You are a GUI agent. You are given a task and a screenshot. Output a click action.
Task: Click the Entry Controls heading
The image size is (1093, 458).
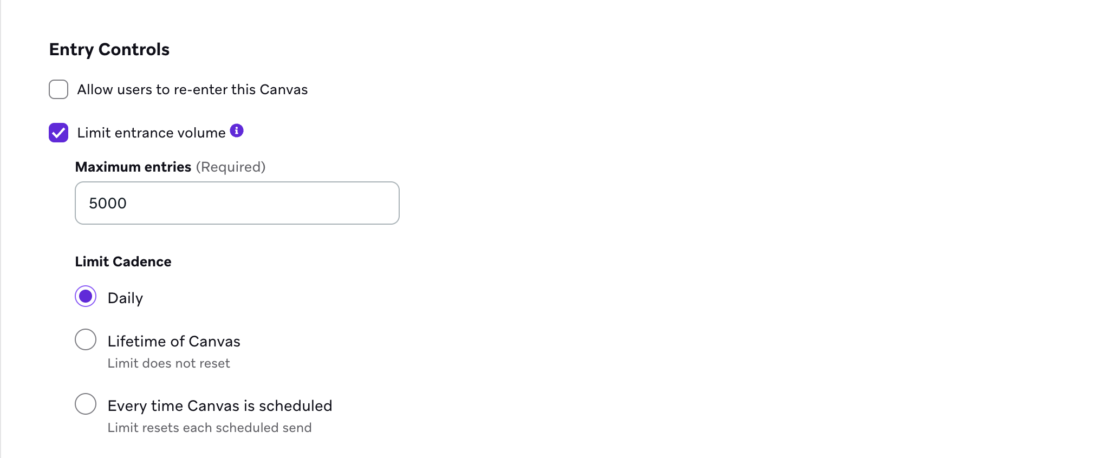coord(109,49)
